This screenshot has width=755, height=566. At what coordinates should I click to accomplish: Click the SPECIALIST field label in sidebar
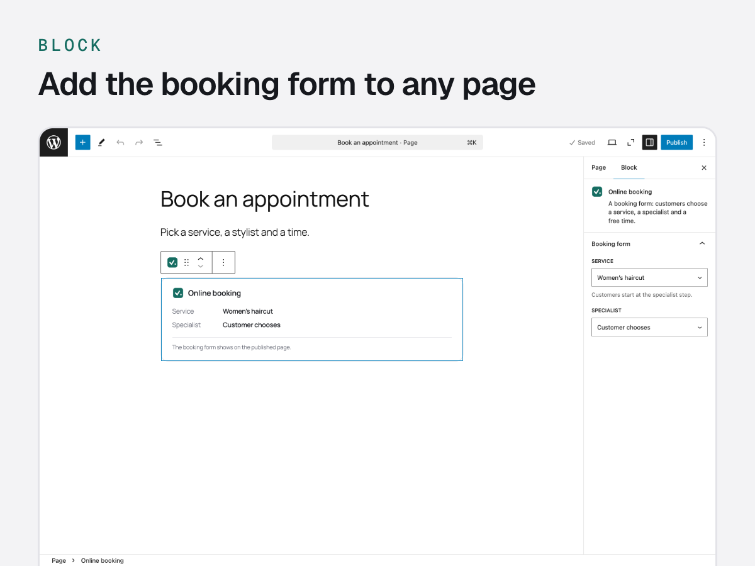pyautogui.click(x=607, y=310)
